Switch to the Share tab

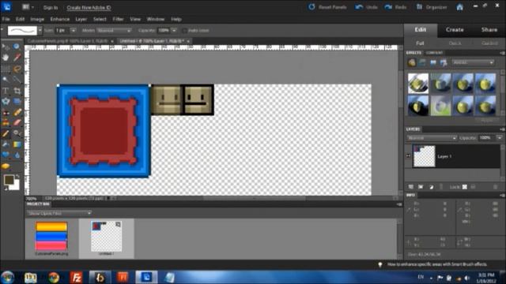(489, 30)
